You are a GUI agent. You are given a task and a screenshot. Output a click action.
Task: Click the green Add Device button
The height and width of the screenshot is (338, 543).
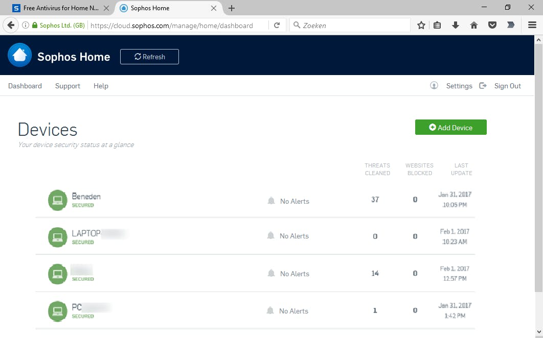click(450, 127)
